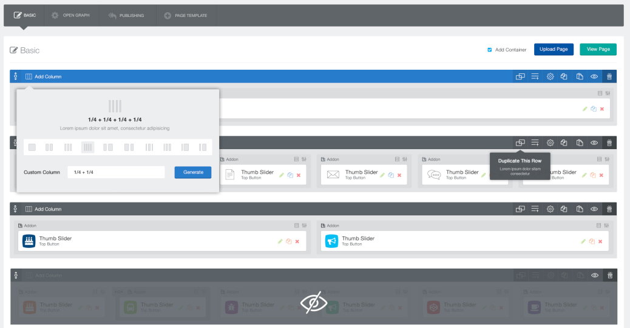Click sliders icon above the envelope addon
The height and width of the screenshot is (328, 630).
tap(405, 159)
